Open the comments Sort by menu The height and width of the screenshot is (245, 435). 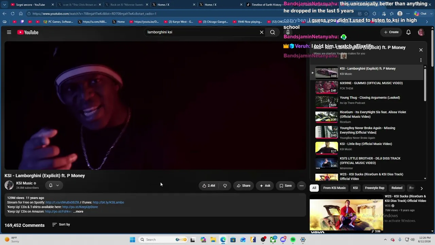click(x=61, y=225)
